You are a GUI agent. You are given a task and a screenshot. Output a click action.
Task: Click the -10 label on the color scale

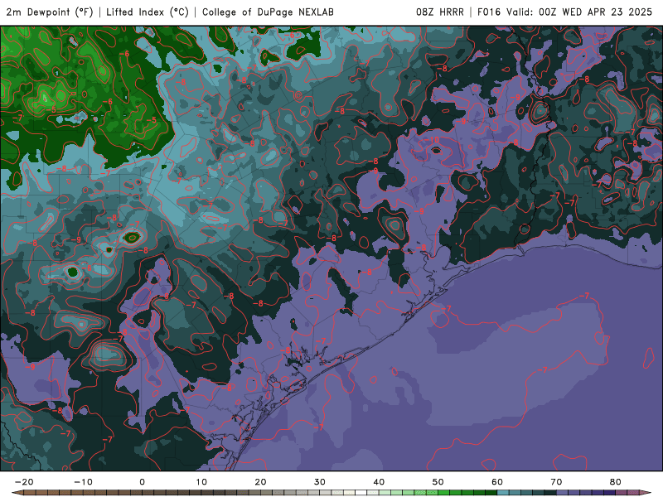point(83,482)
